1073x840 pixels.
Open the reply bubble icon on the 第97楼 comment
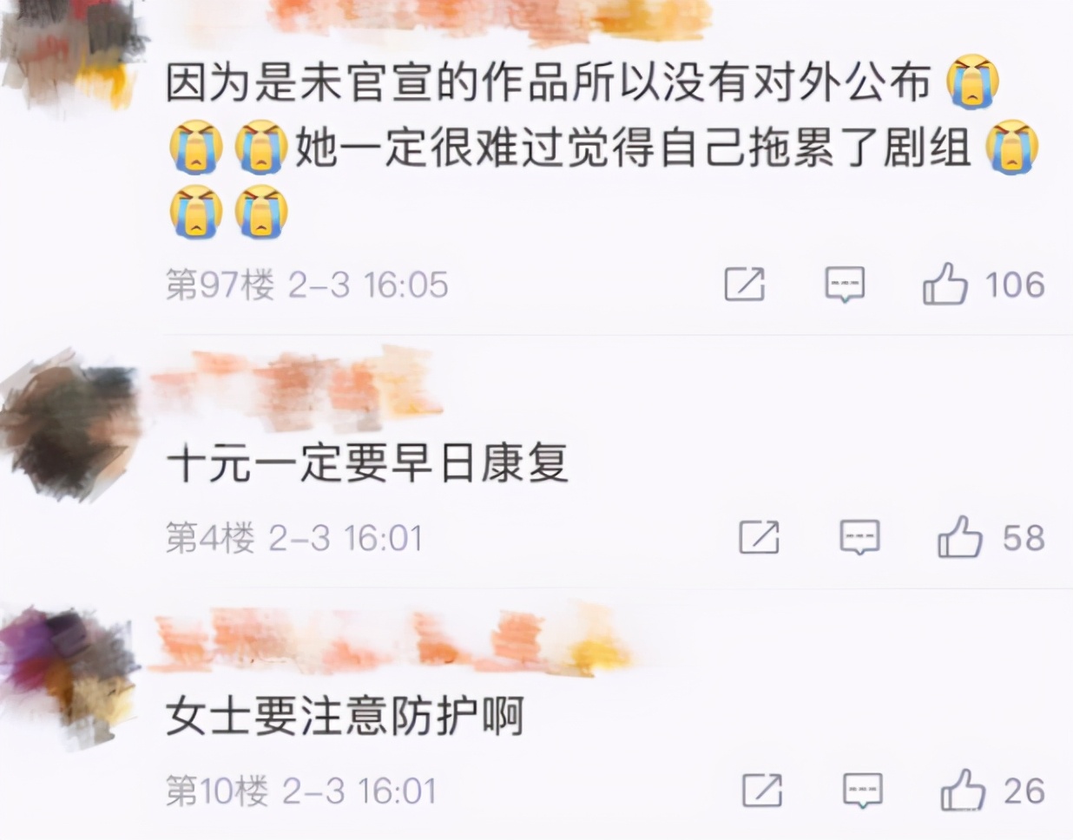pyautogui.click(x=845, y=285)
